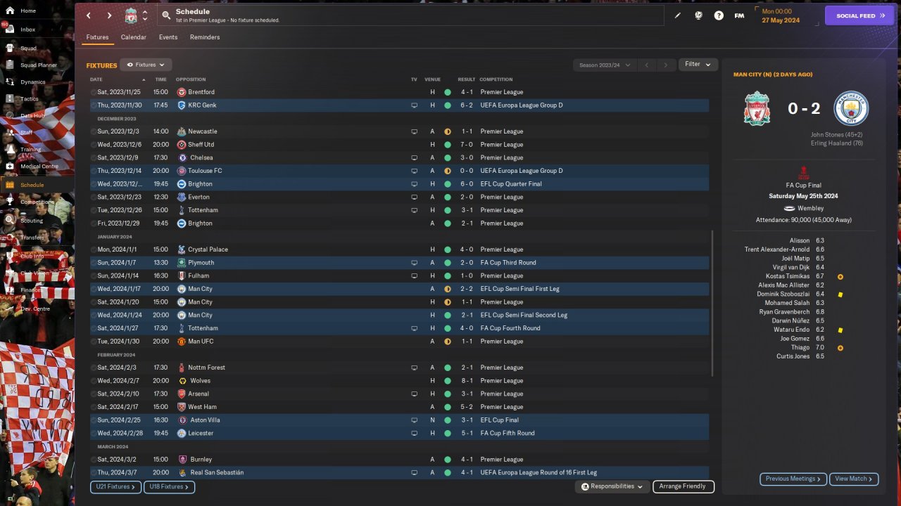Image resolution: width=901 pixels, height=506 pixels.
Task: Click Brentford club badge
Action: (x=182, y=92)
